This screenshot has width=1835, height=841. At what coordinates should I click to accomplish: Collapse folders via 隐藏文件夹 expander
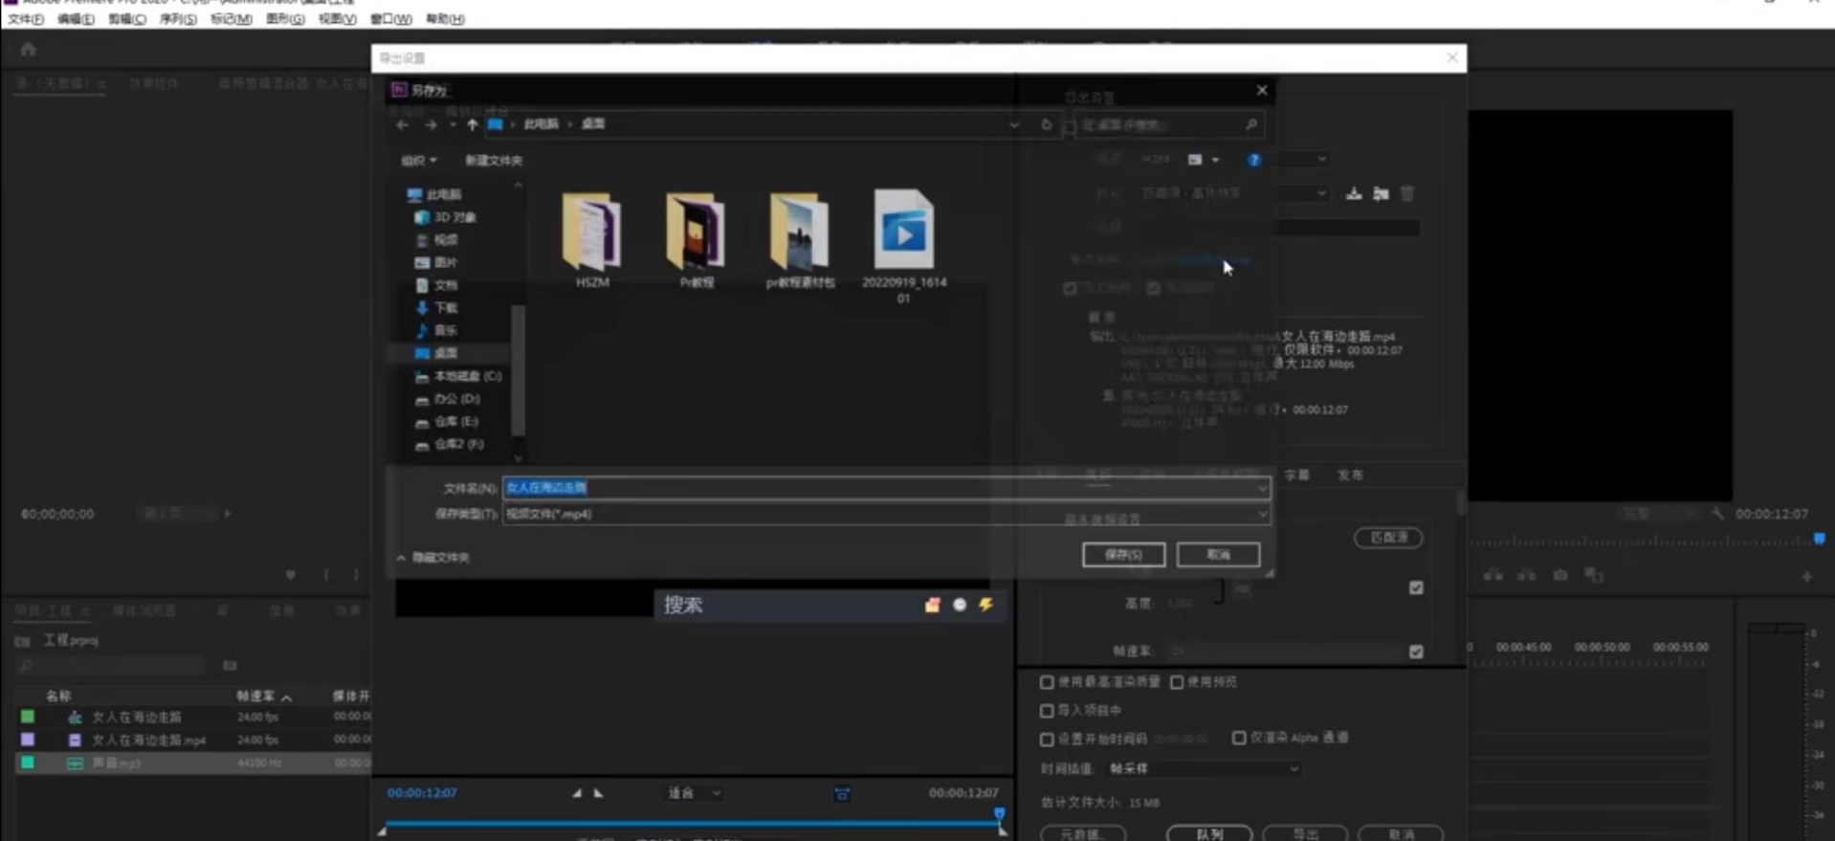[433, 557]
